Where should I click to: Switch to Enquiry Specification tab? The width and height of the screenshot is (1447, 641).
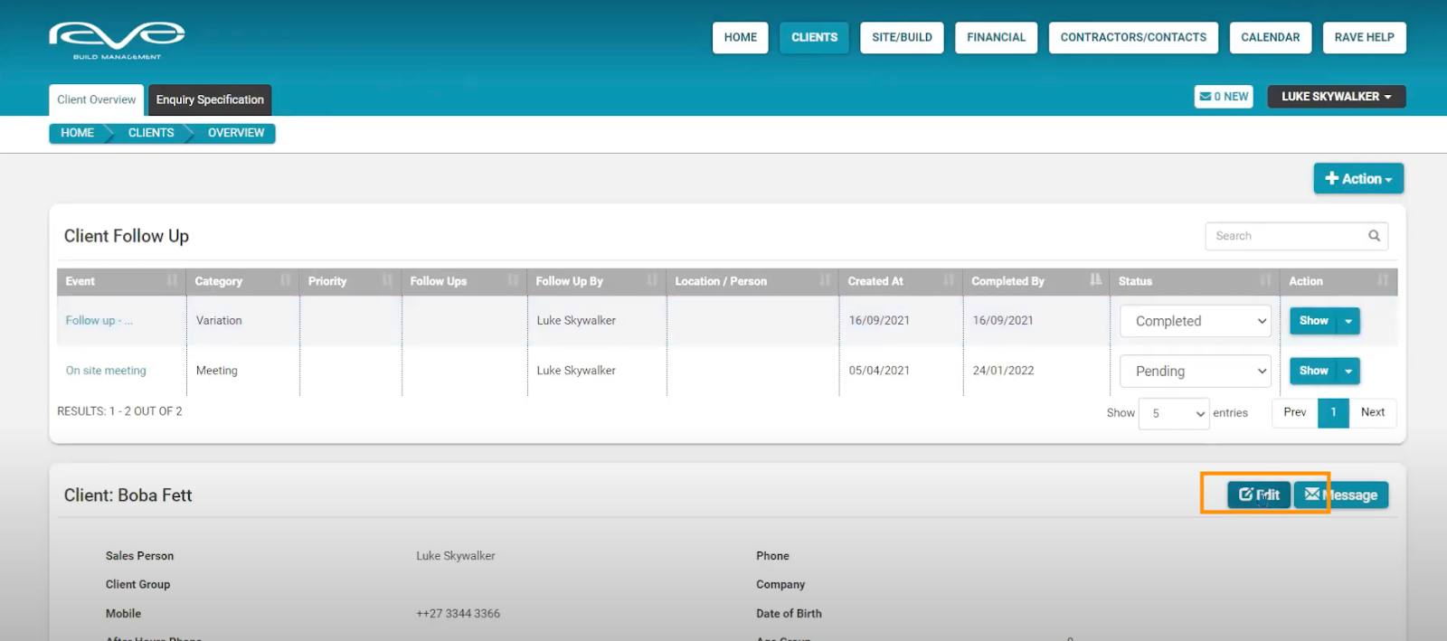point(210,99)
